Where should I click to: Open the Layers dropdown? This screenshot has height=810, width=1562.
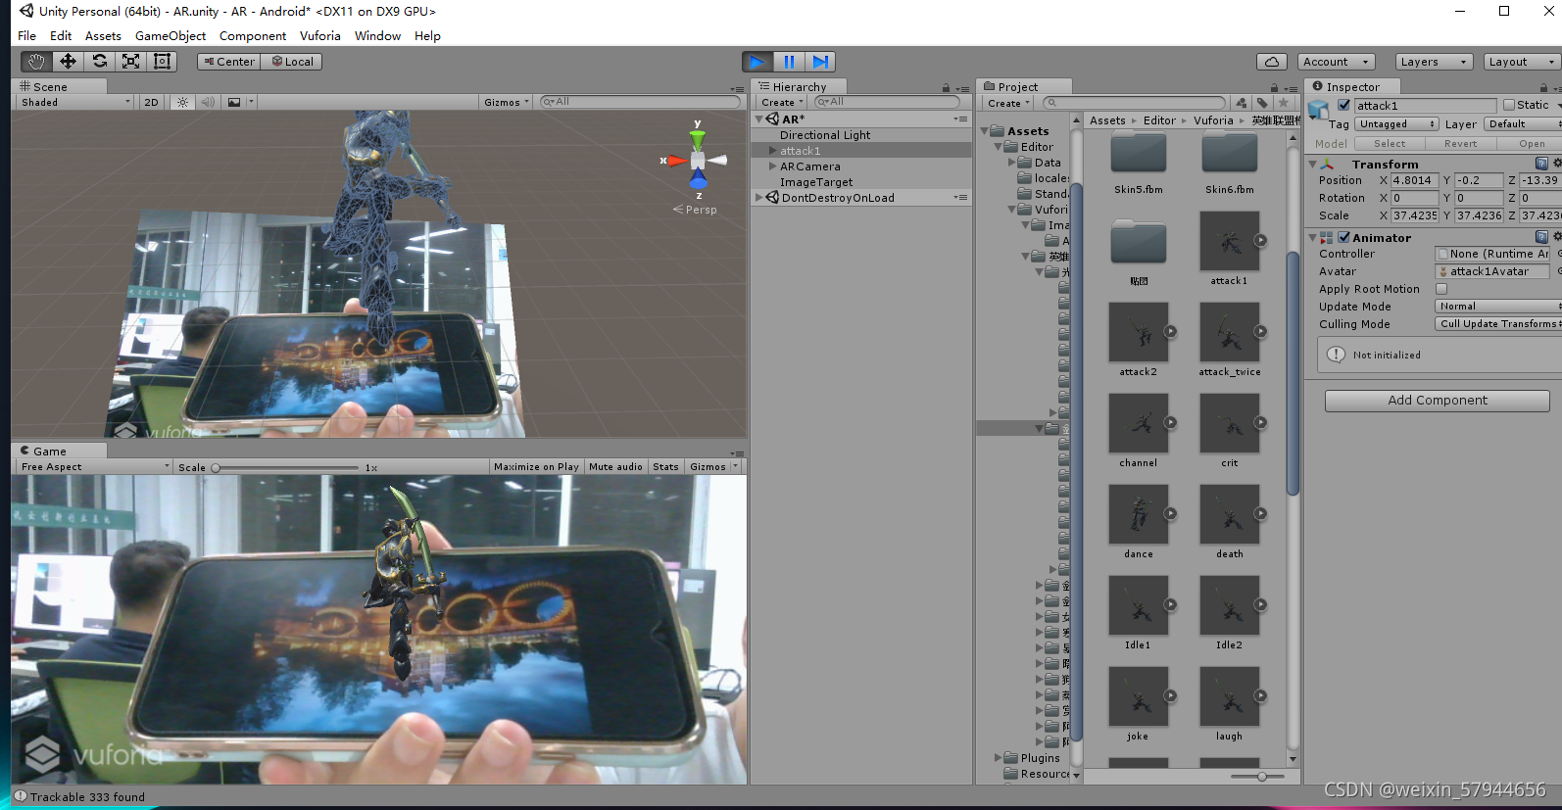[x=1434, y=62]
